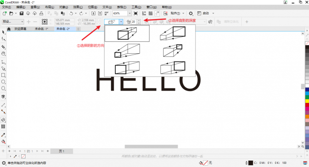This screenshot has width=309, height=167.
Task: Click the Open file folder icon
Action: 11,13
